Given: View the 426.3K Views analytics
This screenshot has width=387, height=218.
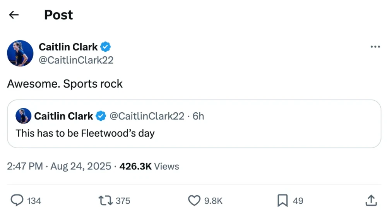Looking at the screenshot, I should coord(149,166).
